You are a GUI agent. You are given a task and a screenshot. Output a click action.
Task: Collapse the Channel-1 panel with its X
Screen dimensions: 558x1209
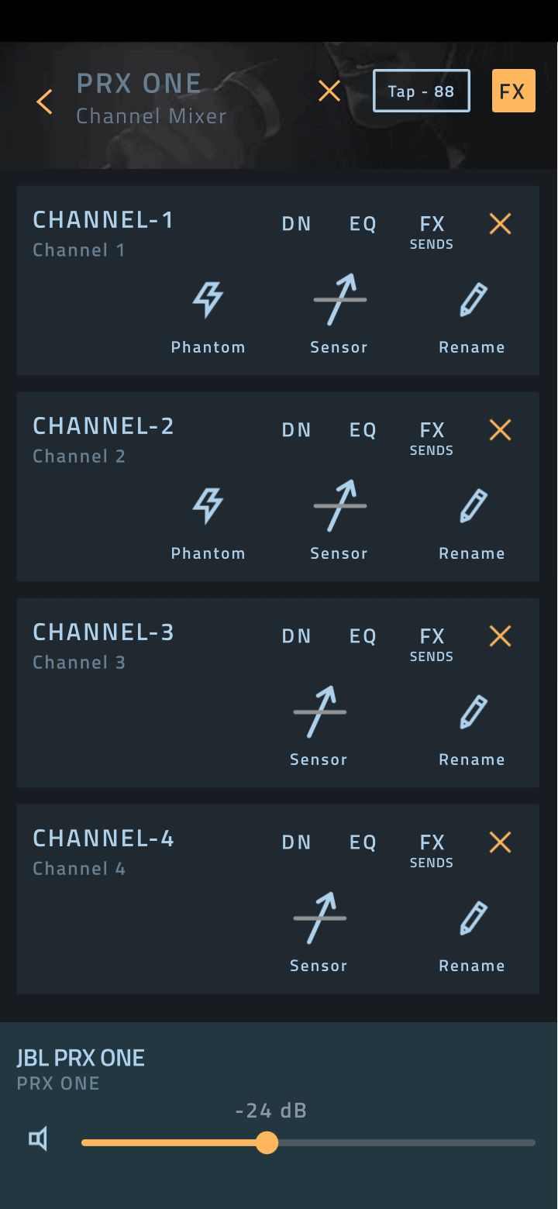click(x=501, y=224)
